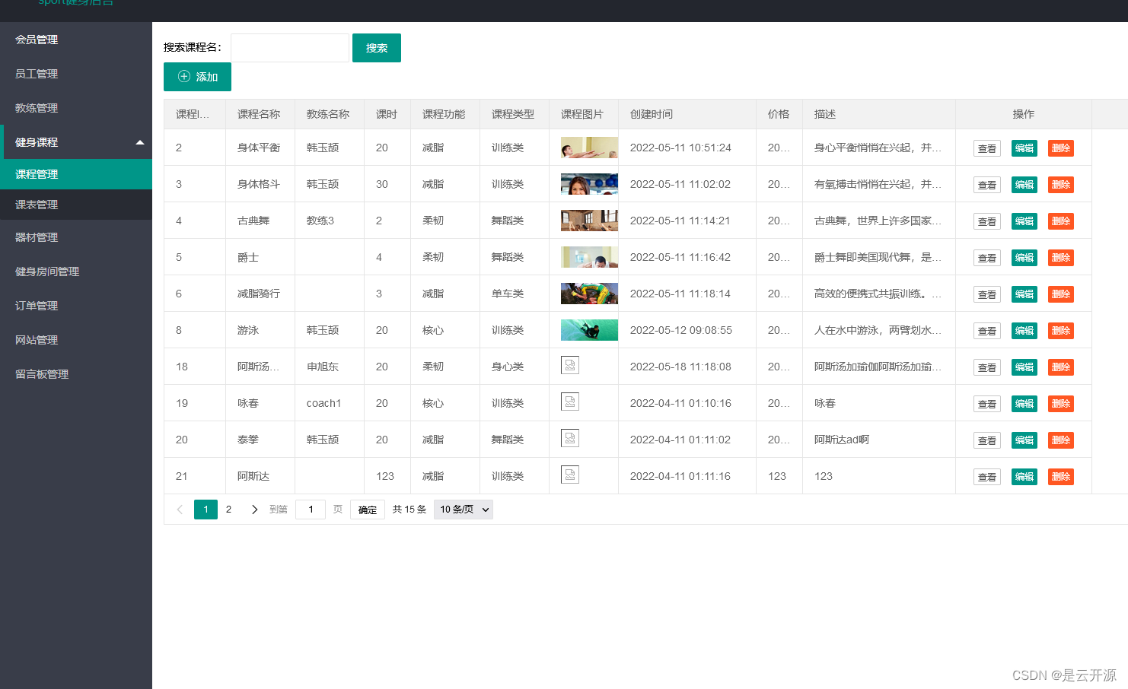Screen dimensions: 1128x689
Task: Click the broken image icon for 阿斯达 row
Action: click(570, 475)
